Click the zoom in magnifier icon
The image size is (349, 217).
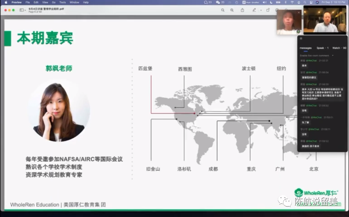pyautogui.click(x=232, y=10)
